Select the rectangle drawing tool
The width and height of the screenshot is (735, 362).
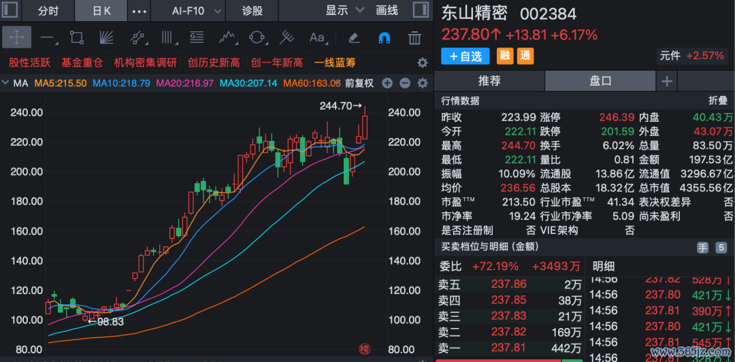click(x=76, y=37)
